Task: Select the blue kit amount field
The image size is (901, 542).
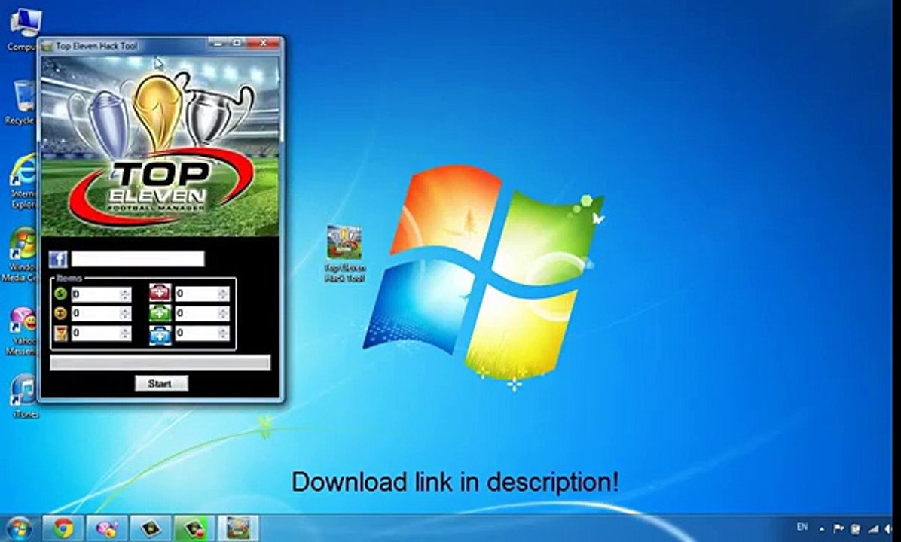Action: click(x=202, y=333)
